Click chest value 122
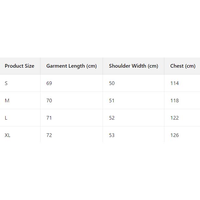Viewport: 200px width, 200px height. 175,118
